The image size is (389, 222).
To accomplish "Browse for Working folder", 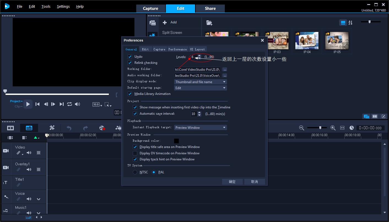I will pyautogui.click(x=225, y=69).
